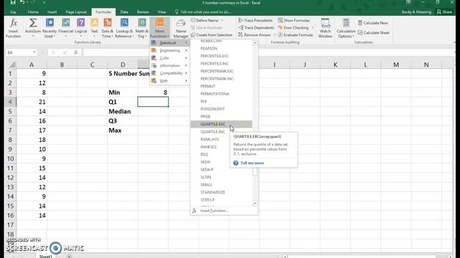Viewport: 460px width, 258px height.
Task: Click Error Checking
Action: (293, 27)
